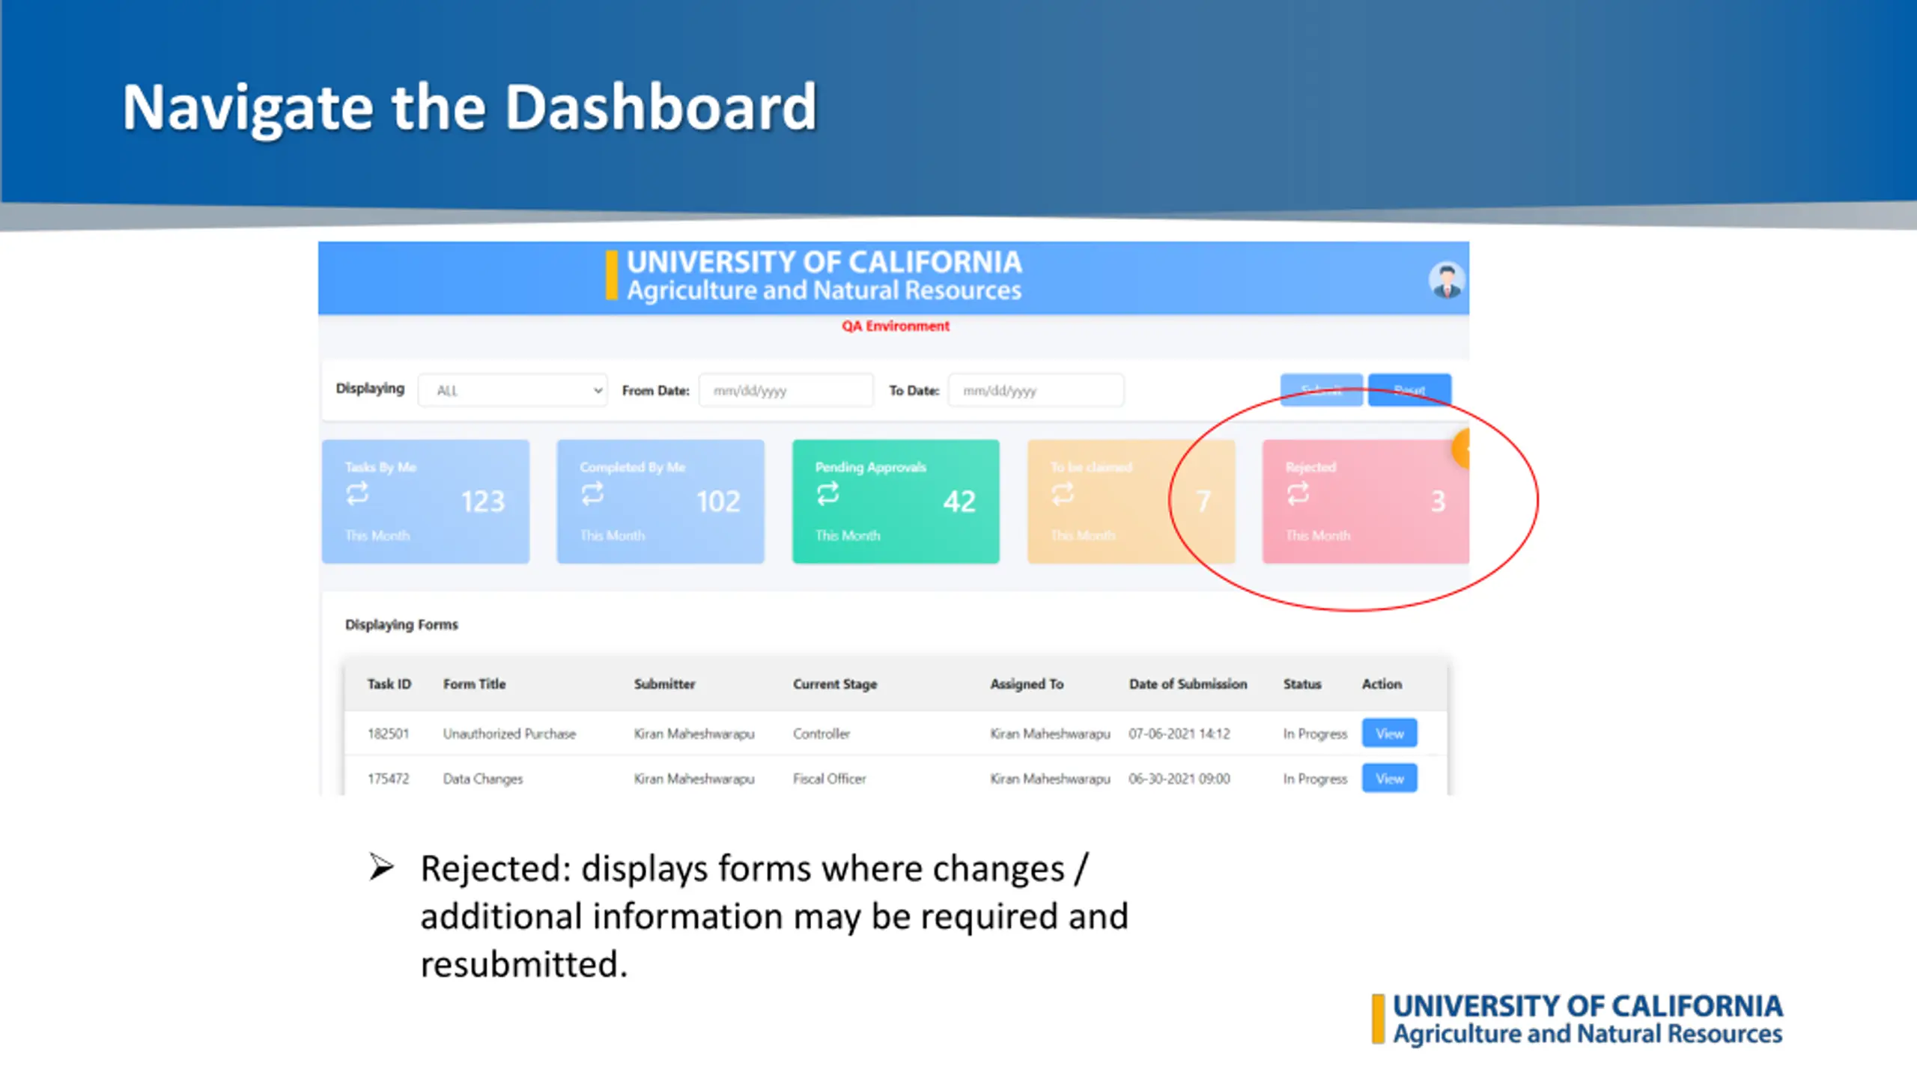Click the light-blue Submit button
Image resolution: width=1917 pixels, height=1078 pixels.
pos(1321,390)
